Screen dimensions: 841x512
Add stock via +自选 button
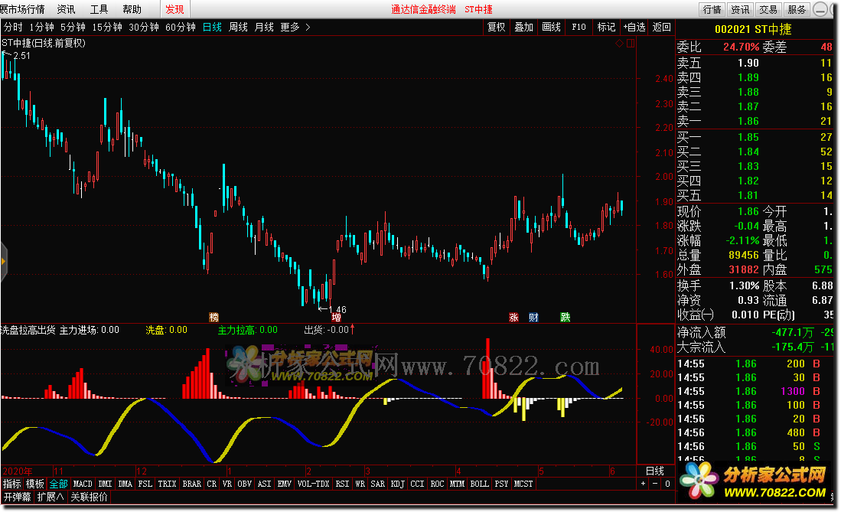click(634, 27)
